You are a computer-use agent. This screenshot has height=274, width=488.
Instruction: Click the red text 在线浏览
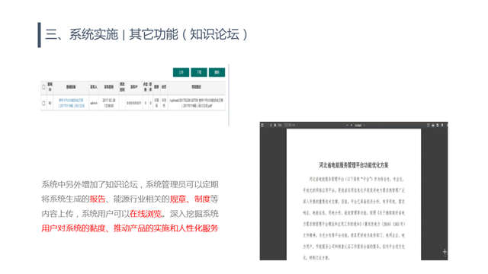146,214
